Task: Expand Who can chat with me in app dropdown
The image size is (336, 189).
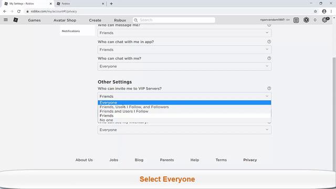Action: tap(184, 49)
